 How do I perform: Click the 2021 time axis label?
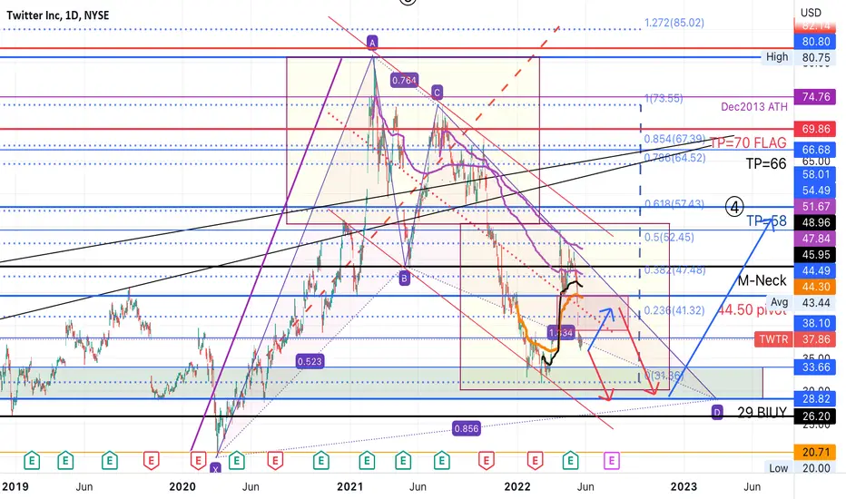click(350, 486)
